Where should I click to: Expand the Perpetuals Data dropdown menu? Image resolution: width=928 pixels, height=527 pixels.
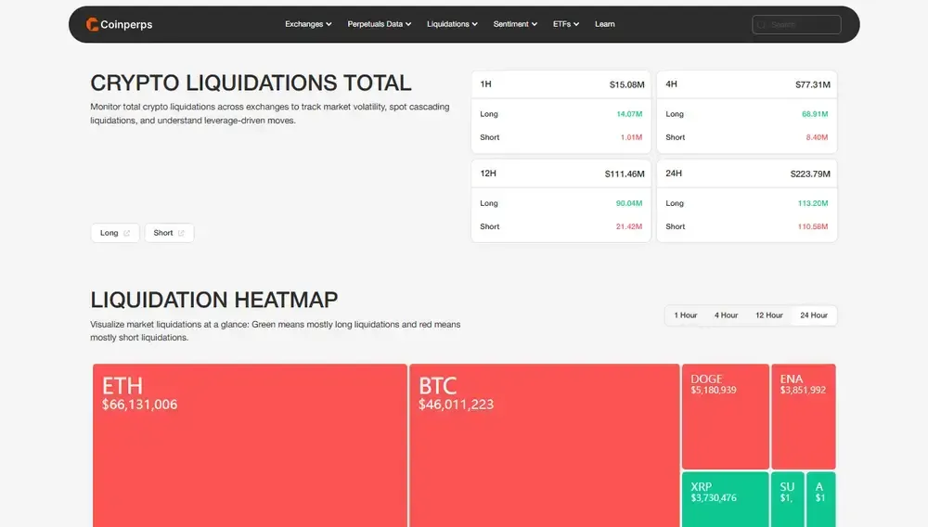click(x=380, y=24)
